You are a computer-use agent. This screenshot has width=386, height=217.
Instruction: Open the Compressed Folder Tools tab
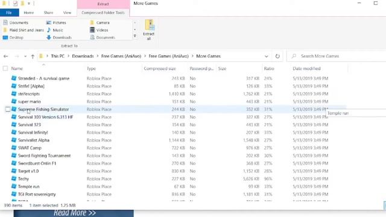coord(103,13)
